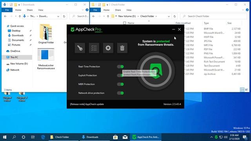Image resolution: width=251 pixels, height=141 pixels.
Task: Open help icon in Downloads window
Action: 87,10
